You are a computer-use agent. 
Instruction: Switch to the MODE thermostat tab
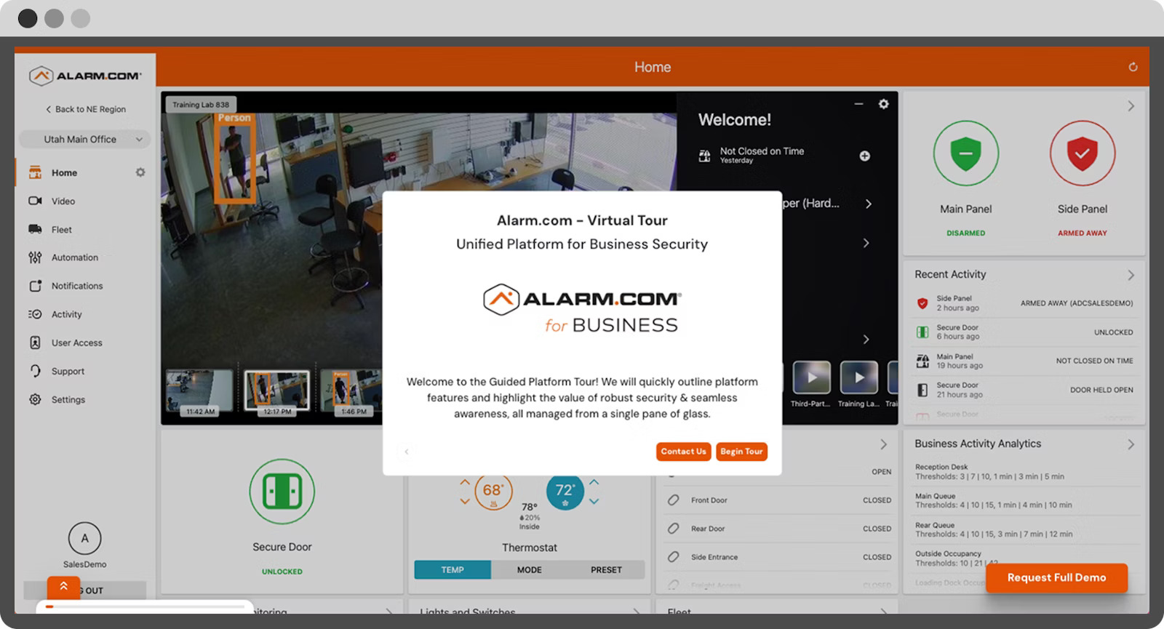[x=530, y=570]
